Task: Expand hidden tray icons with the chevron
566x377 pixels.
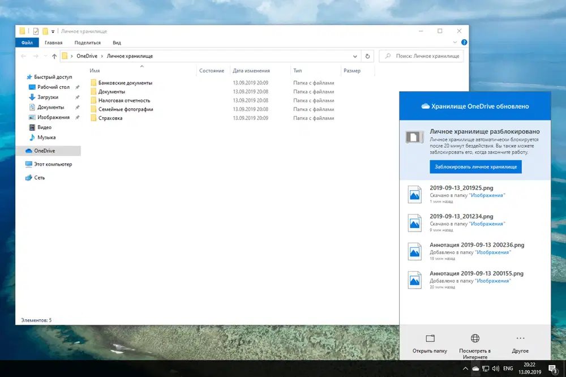Action: (465, 368)
